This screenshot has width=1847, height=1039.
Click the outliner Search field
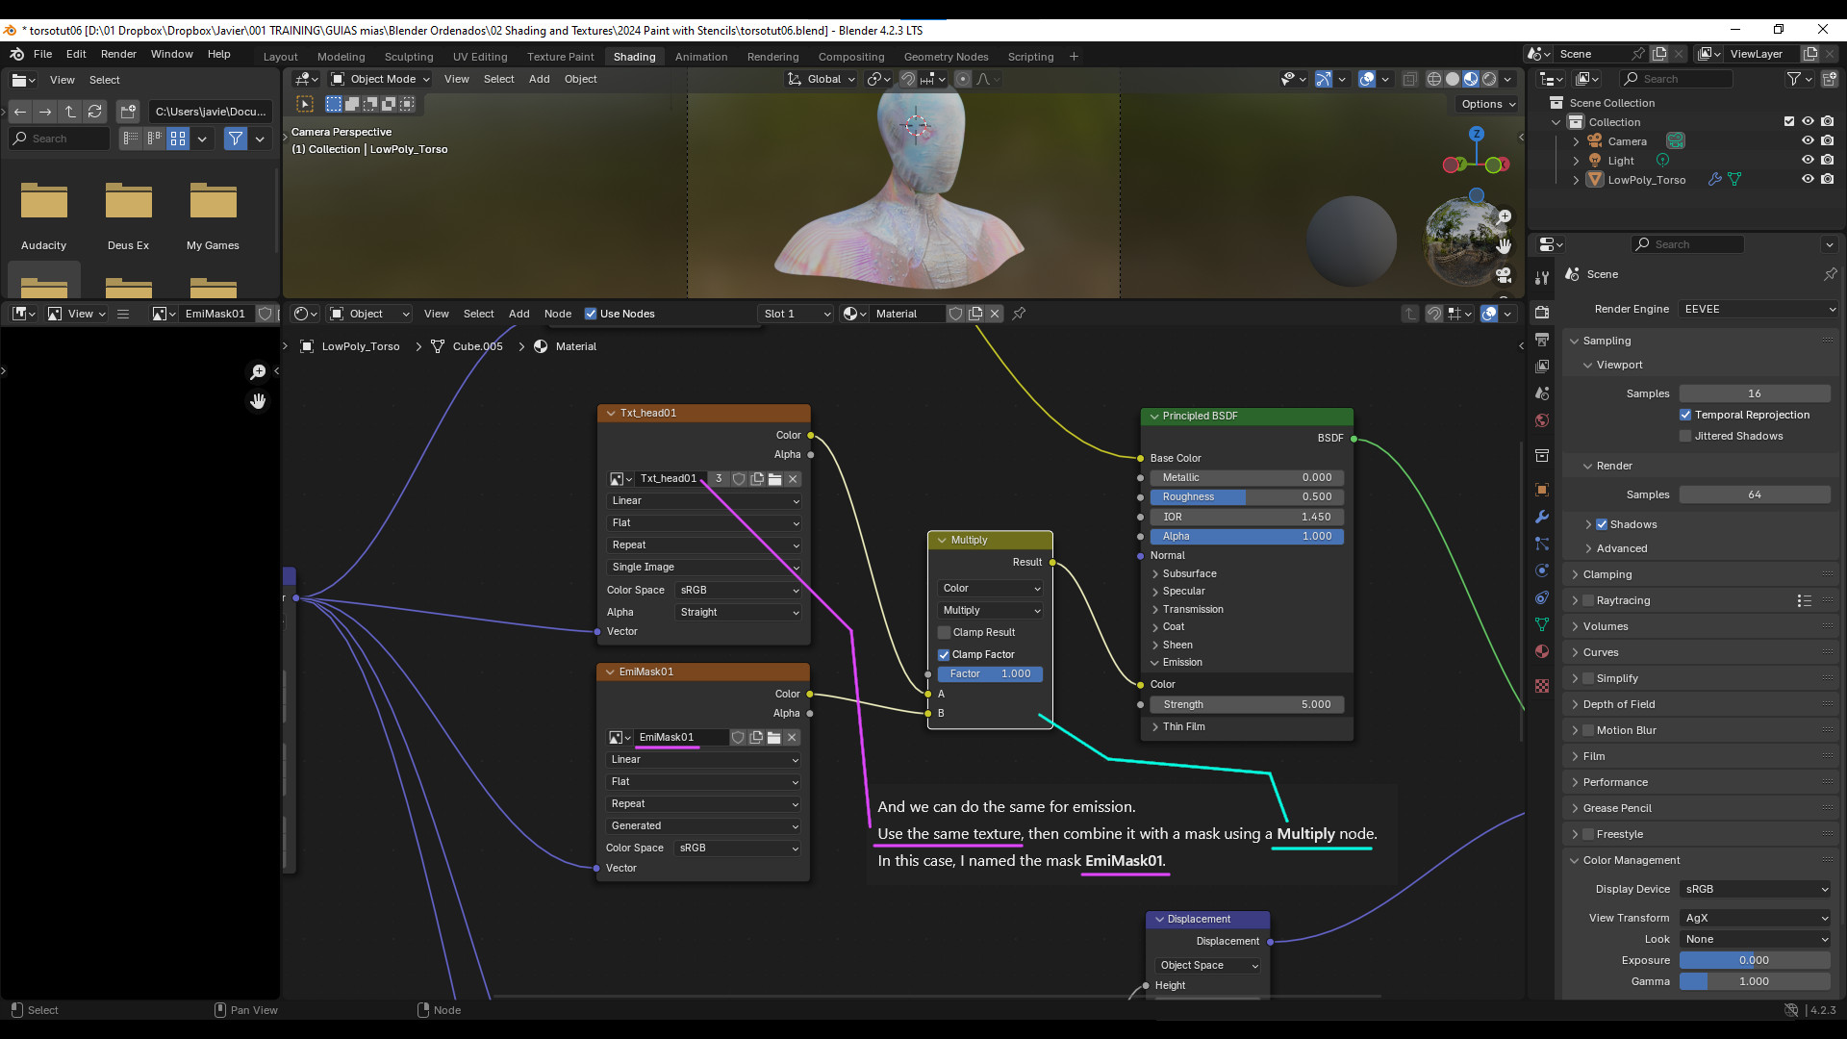pos(1677,79)
